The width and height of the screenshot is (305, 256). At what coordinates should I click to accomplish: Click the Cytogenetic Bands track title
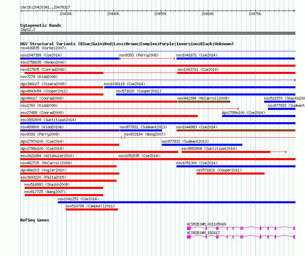click(41, 25)
